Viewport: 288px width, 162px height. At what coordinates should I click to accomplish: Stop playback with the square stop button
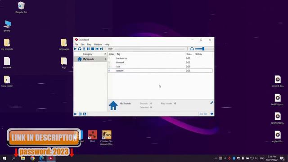(x=93, y=49)
